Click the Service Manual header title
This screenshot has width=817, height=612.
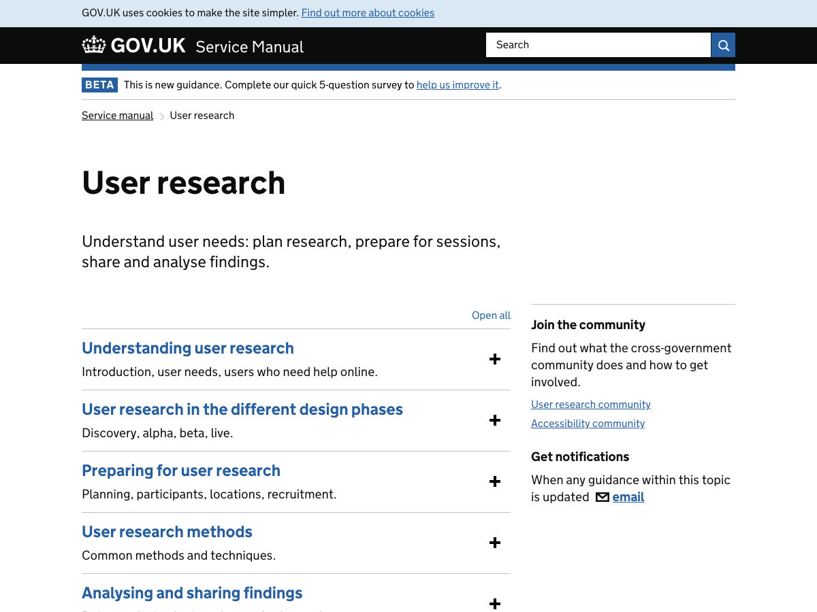(x=250, y=47)
